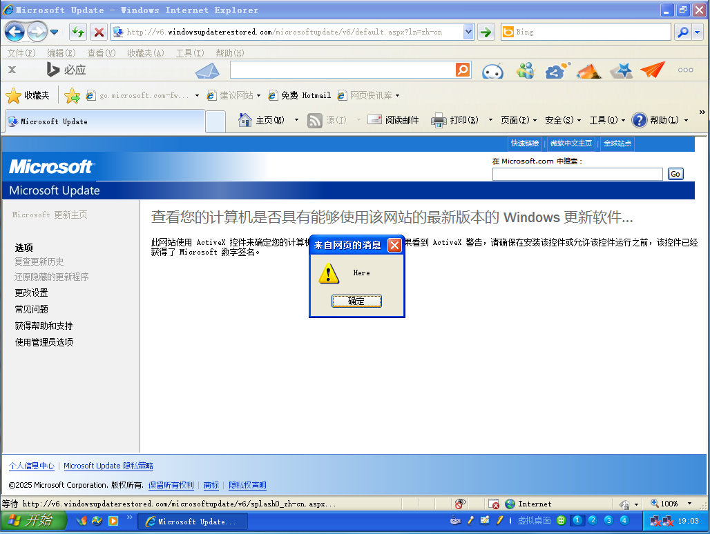Open the zoom level 100% dropdown
Viewport: 710px width, 534px height.
click(x=689, y=504)
